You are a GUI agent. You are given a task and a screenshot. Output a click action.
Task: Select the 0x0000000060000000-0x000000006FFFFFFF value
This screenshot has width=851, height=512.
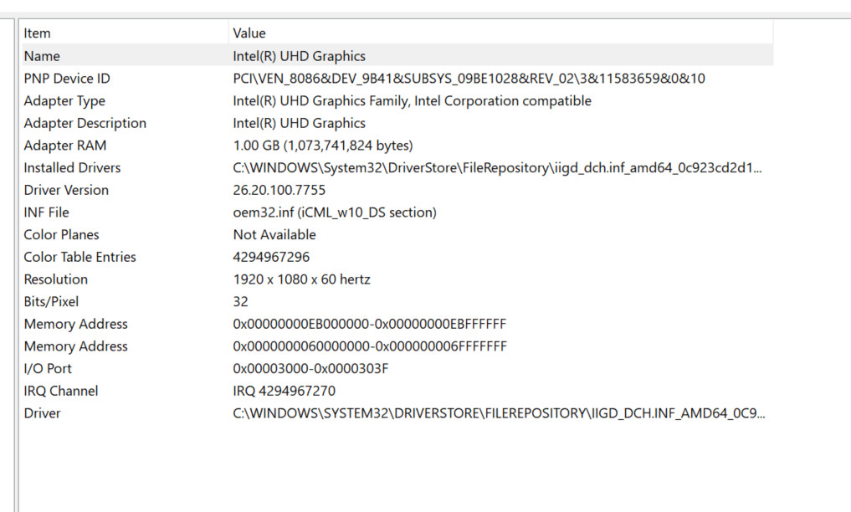point(370,346)
